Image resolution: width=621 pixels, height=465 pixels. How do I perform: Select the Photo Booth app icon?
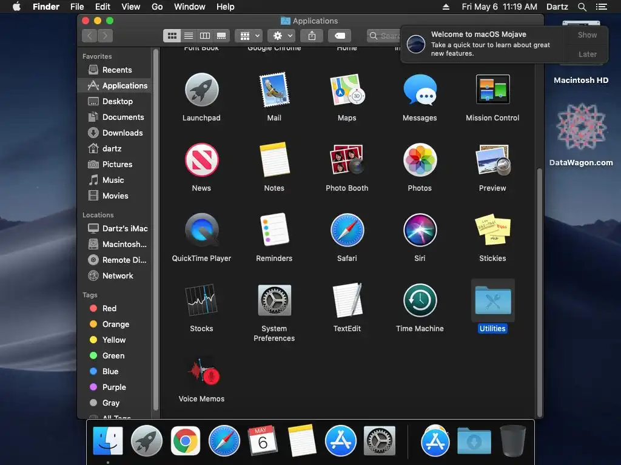(347, 160)
